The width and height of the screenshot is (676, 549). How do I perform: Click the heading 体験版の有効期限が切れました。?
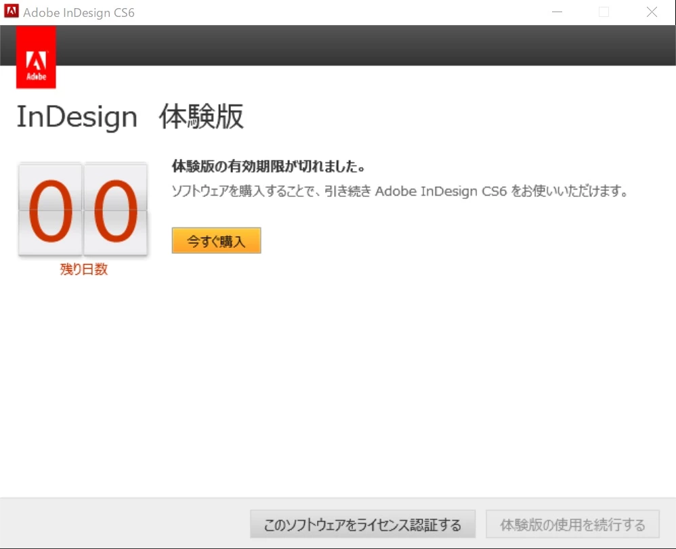coord(269,167)
